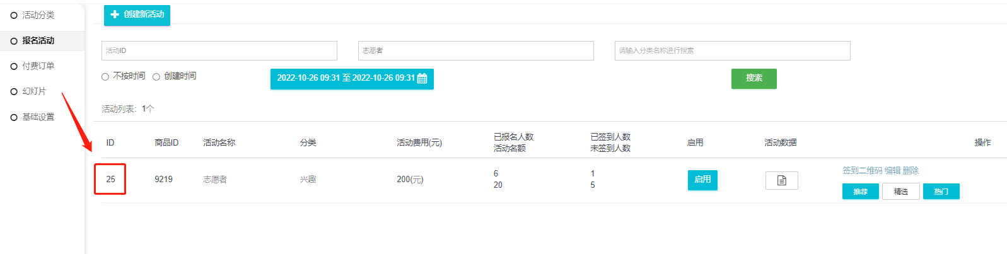Image resolution: width=1007 pixels, height=254 pixels.
Task: Open the calendar icon in date range
Action: [422, 78]
